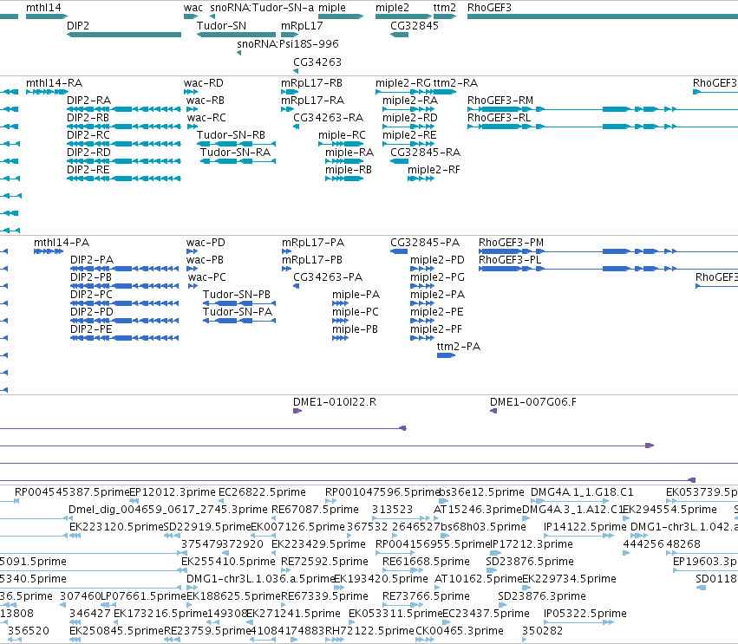
Task: Click the wac gene label
Action: (x=193, y=8)
